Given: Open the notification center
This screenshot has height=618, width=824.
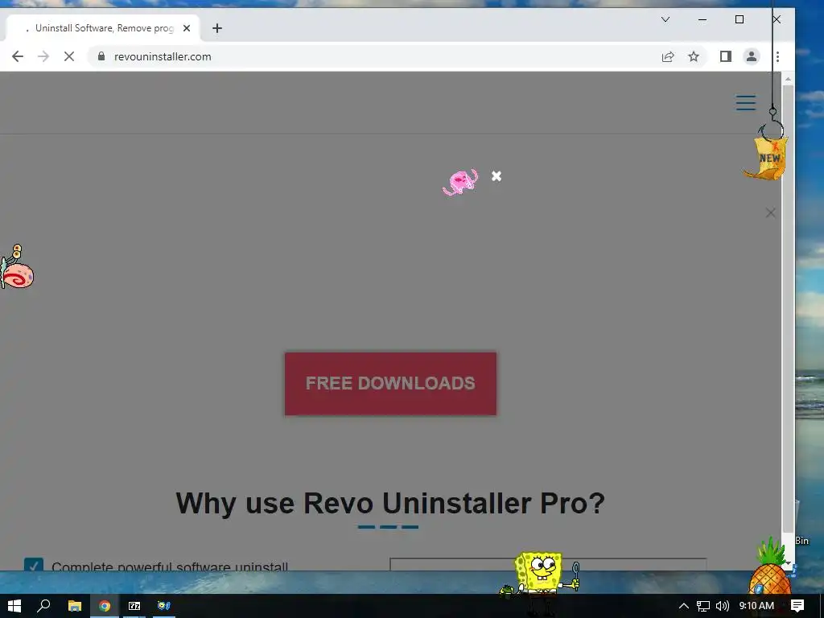Looking at the screenshot, I should click(797, 606).
